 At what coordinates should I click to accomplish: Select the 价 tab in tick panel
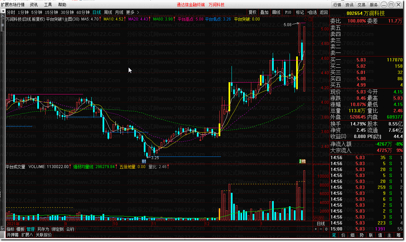click(343, 235)
